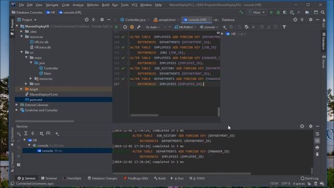The image size is (334, 188).
Task: Toggle eye icon at editor top right
Action: tap(218, 33)
